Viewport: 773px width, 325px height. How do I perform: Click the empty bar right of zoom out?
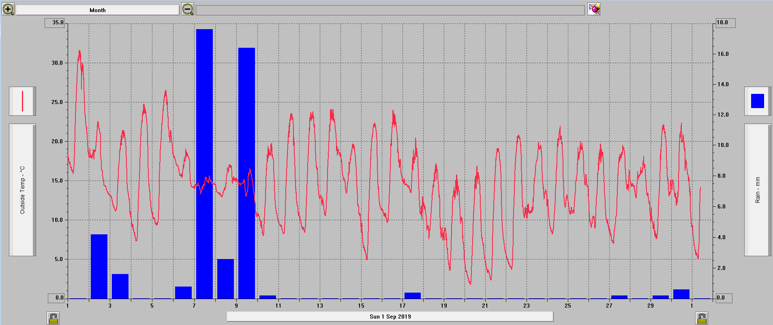(x=390, y=10)
